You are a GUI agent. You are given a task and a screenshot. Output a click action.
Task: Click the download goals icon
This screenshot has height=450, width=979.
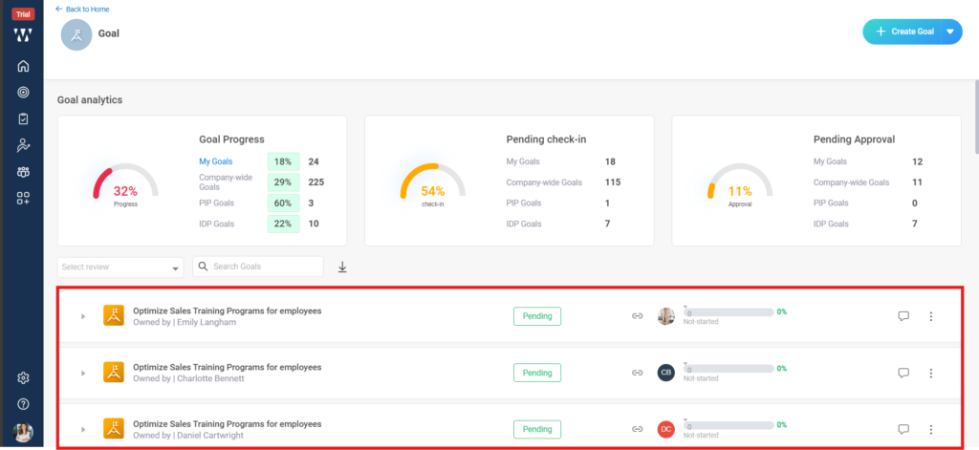click(342, 268)
